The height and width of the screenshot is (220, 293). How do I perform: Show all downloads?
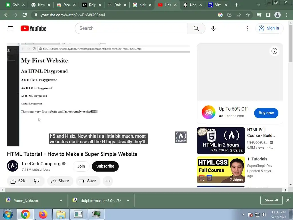coord(271,200)
